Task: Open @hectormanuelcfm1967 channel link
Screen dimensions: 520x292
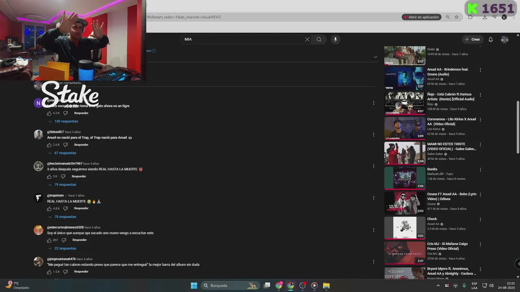Action: pyautogui.click(x=65, y=163)
